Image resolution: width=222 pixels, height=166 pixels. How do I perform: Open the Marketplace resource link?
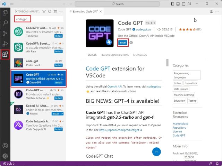[180, 124]
